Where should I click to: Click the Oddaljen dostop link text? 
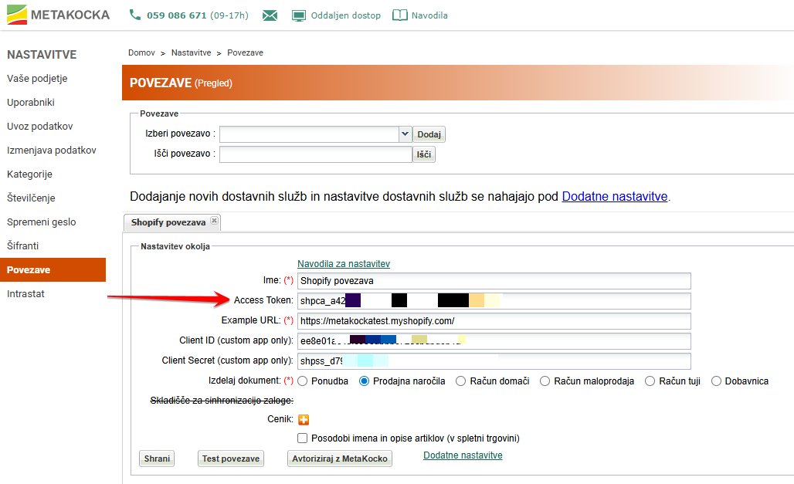346,15
